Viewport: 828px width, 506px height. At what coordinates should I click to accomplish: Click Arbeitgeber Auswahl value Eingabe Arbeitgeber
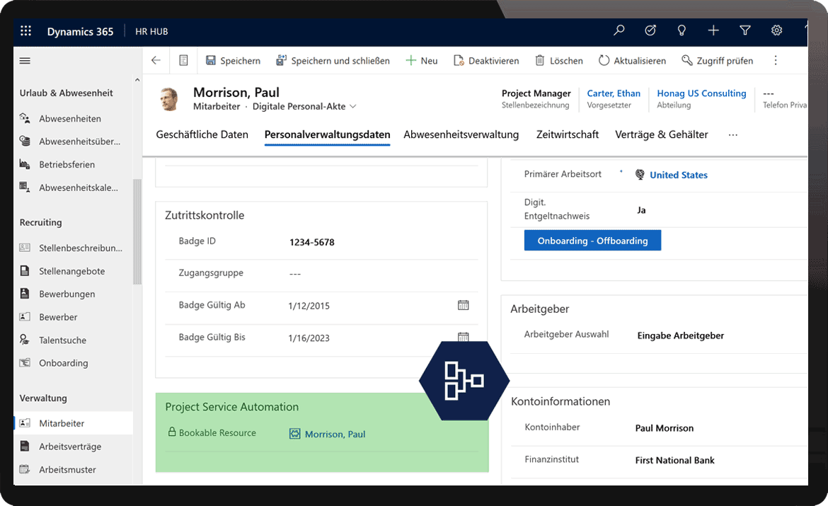pyautogui.click(x=680, y=335)
